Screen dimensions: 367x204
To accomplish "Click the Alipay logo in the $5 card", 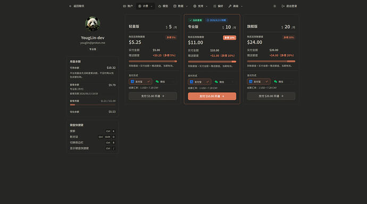I will click(132, 82).
